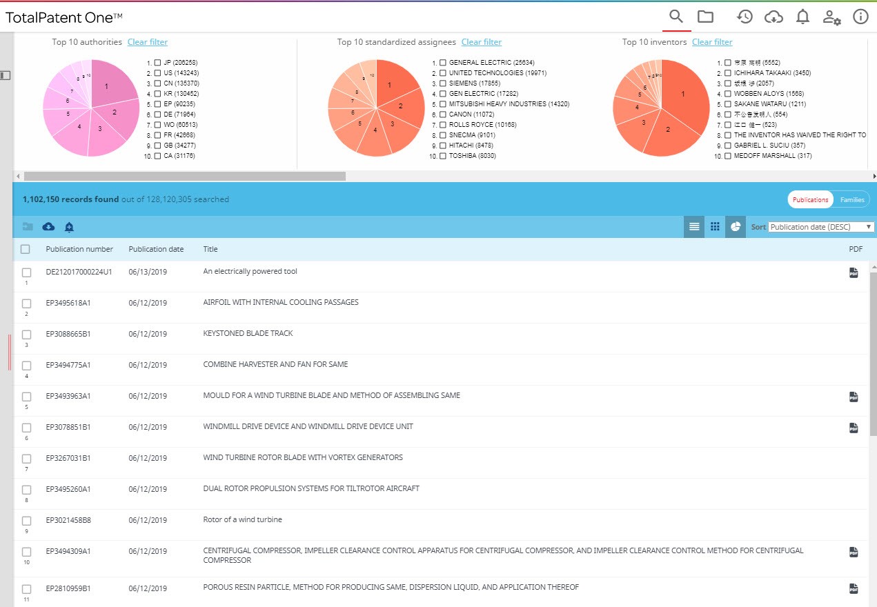Clear filter for Top 10 authorities

(x=148, y=42)
